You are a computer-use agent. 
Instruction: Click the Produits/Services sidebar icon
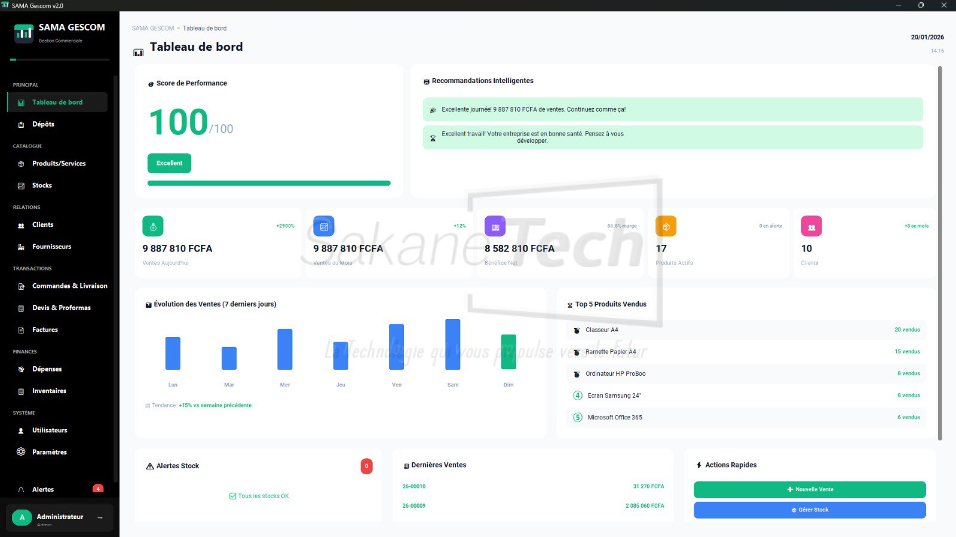pos(21,164)
